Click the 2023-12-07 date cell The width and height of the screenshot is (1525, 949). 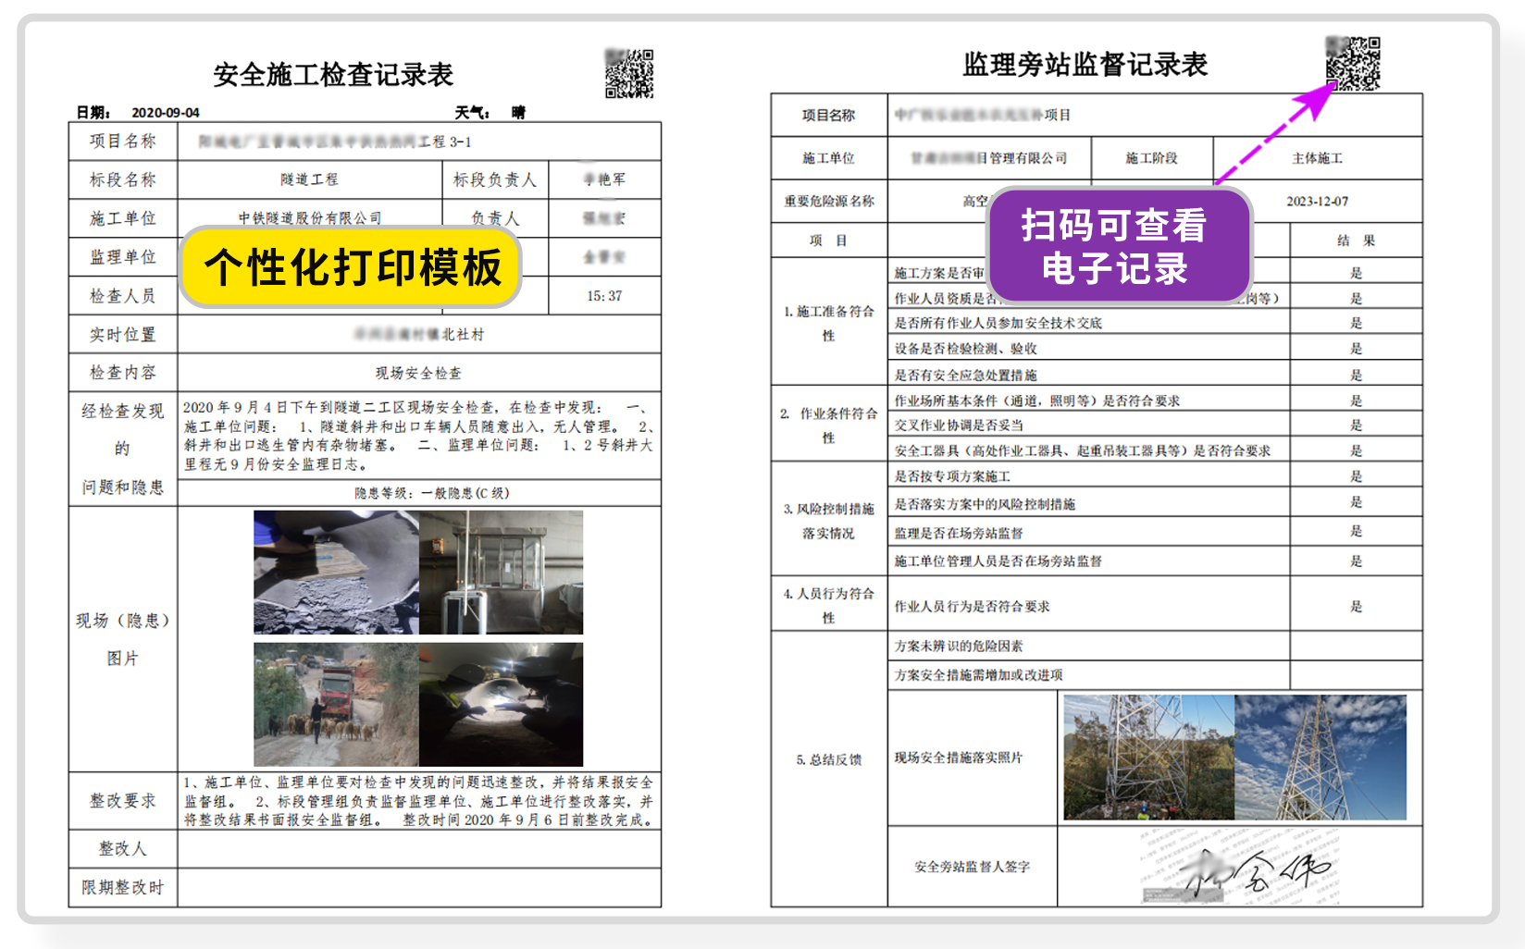point(1317,201)
